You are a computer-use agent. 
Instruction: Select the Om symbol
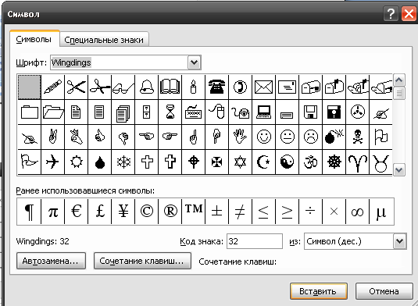tap(310, 162)
